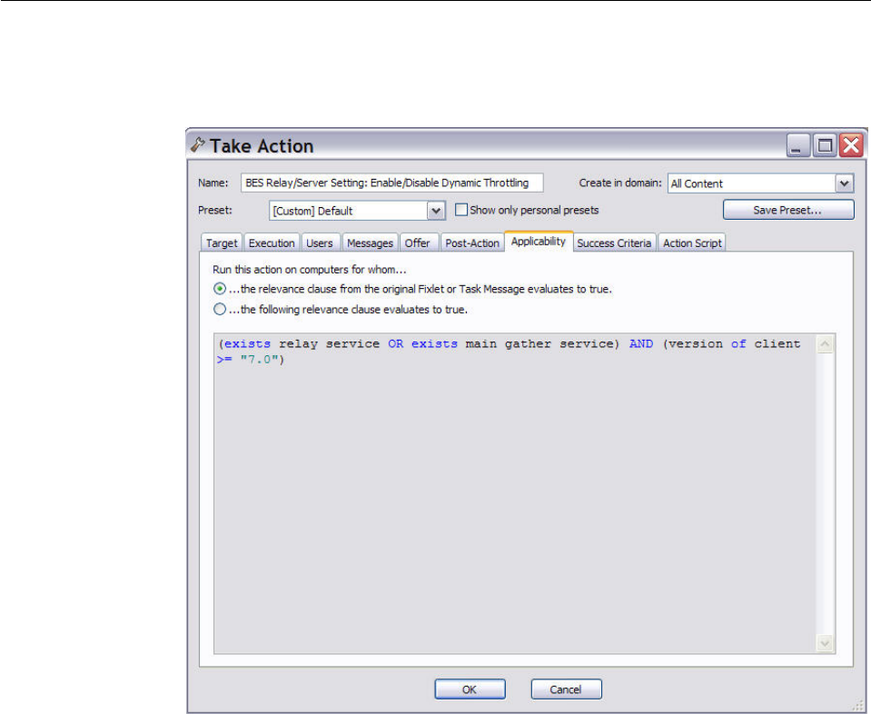Click the 'Preset:' label
The height and width of the screenshot is (714, 871).
[215, 210]
